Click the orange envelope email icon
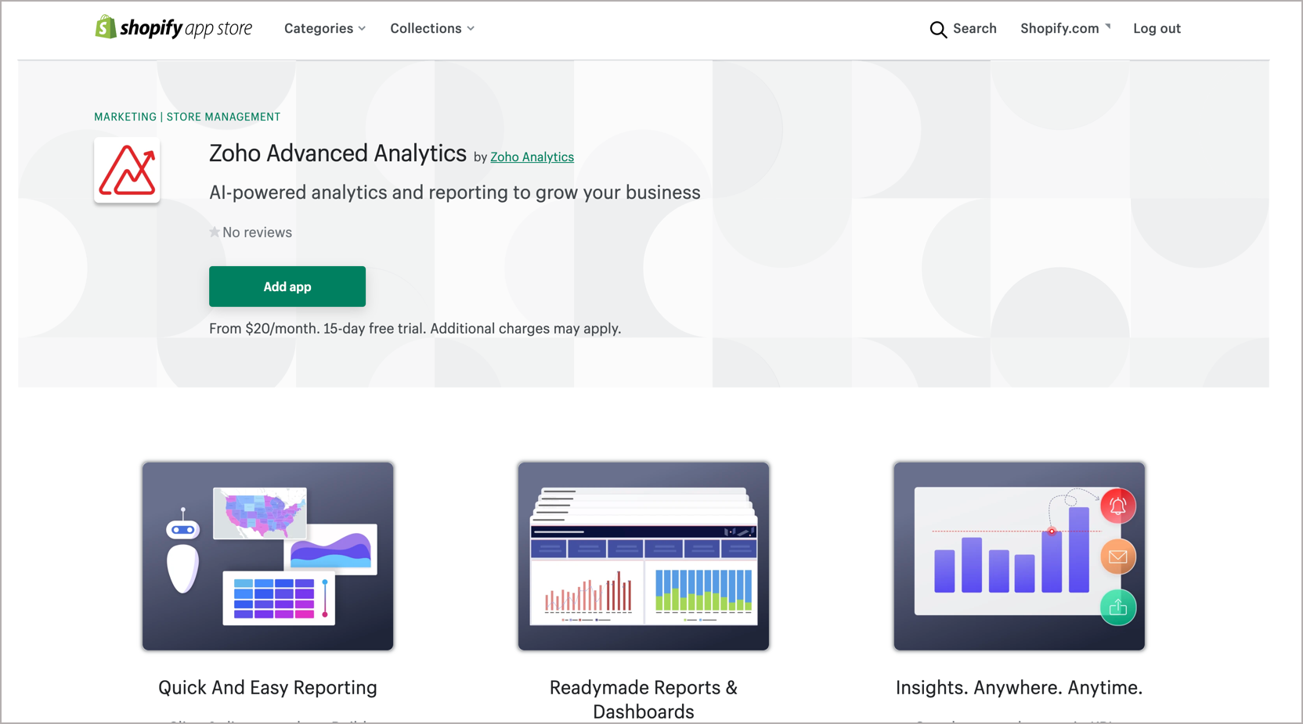This screenshot has height=724, width=1303. pyautogui.click(x=1117, y=557)
